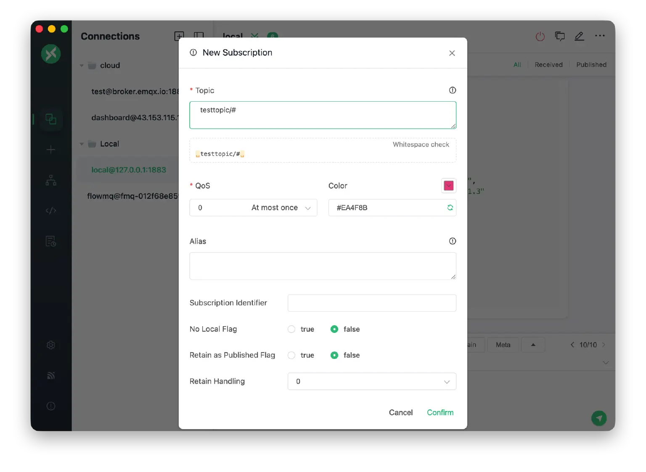The image size is (646, 472).
Task: Refresh the random color value icon
Action: tap(450, 208)
